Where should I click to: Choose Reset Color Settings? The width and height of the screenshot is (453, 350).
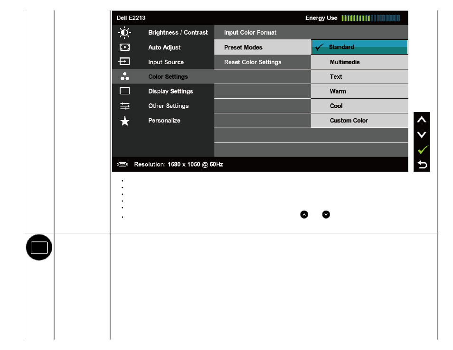(262, 62)
